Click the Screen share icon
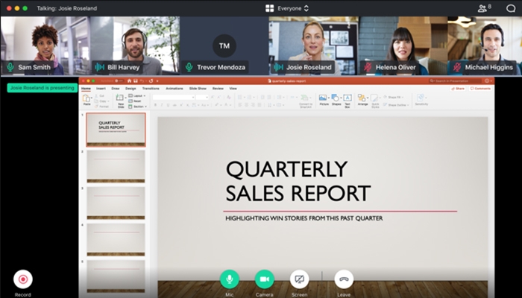The height and width of the screenshot is (298, 522). click(299, 279)
